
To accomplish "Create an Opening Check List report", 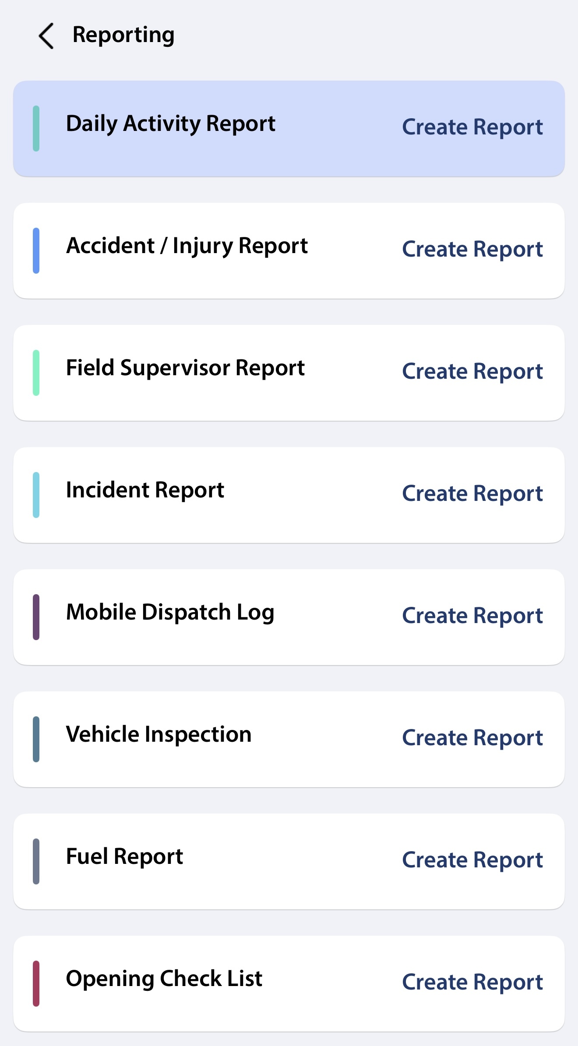I will click(x=472, y=983).
